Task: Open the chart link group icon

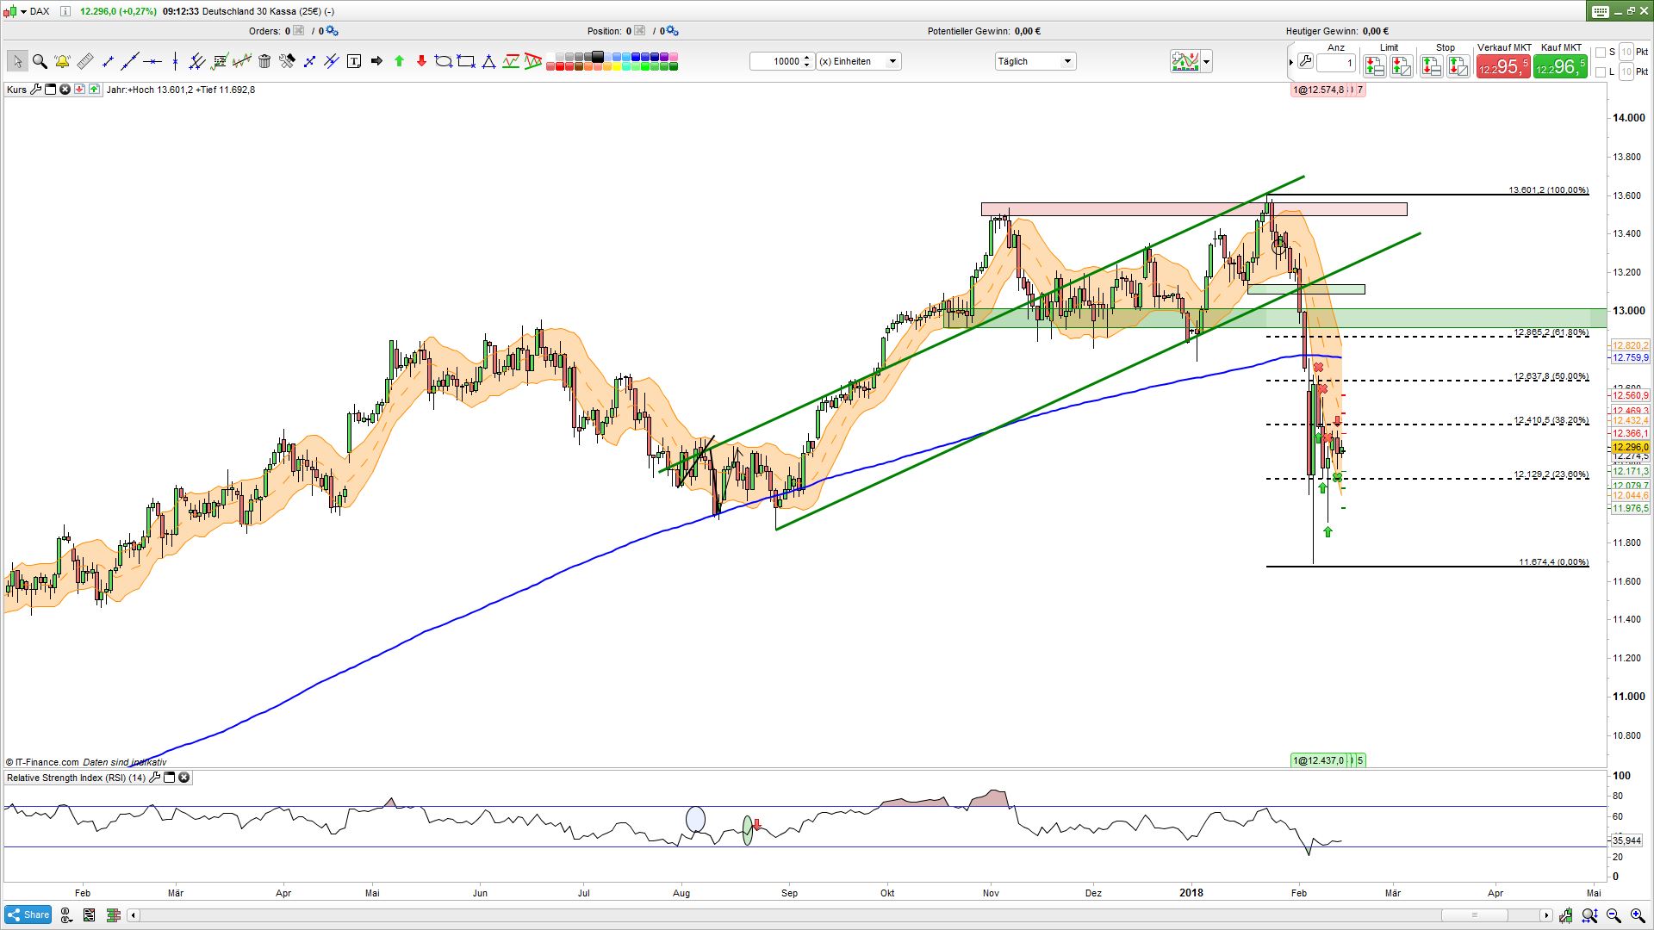Action: 66,914
